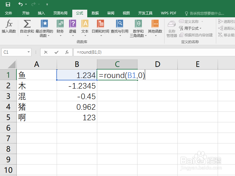This screenshot has width=235, height=176.
Task: Open the 视图 tab
Action: [126, 13]
